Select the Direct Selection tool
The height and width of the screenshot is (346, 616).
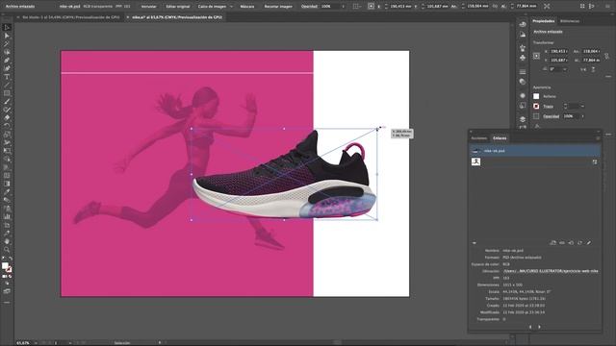tap(7, 36)
